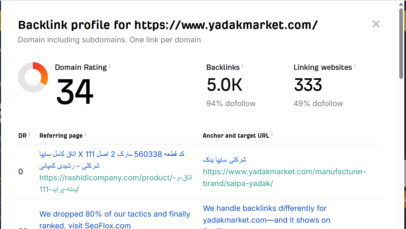
Task: Click info icon next to Domain Rating
Action: 110,66
